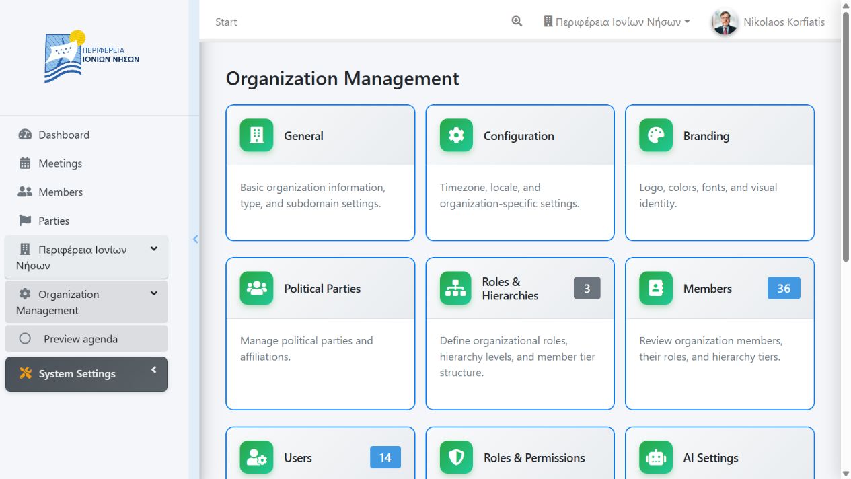851x479 pixels.
Task: Open Preview agenda in the sidebar
Action: point(86,339)
